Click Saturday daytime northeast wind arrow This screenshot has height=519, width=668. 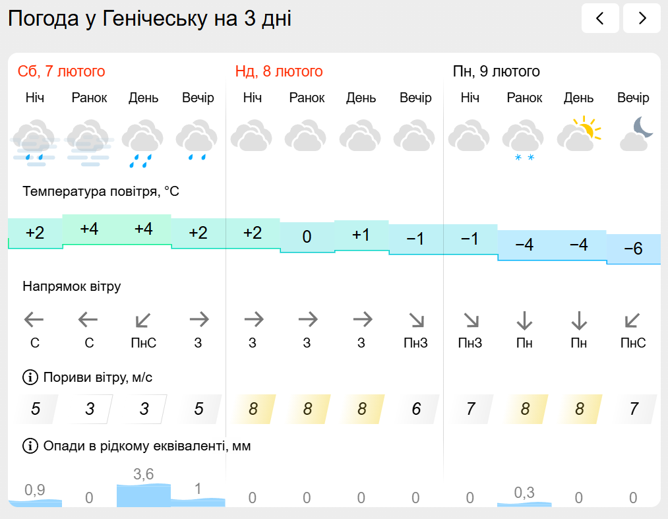pyautogui.click(x=144, y=321)
